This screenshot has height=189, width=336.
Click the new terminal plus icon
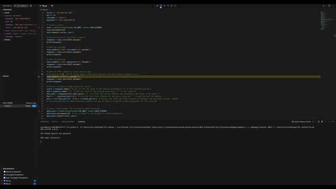click(x=313, y=121)
